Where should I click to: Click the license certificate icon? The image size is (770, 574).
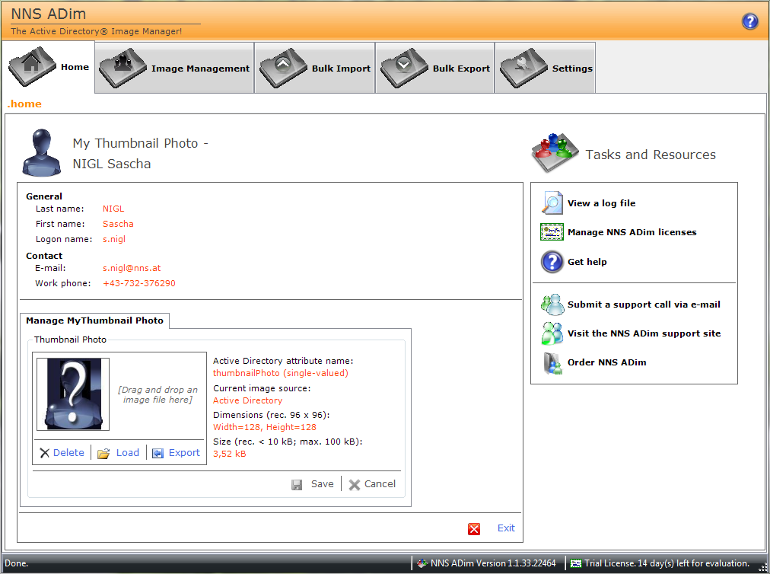552,231
